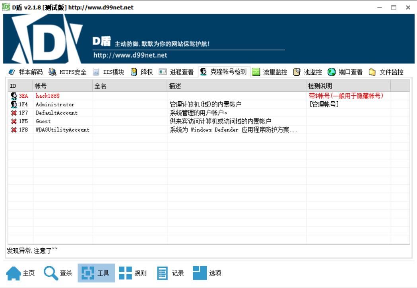Viewport: 417px width, 288px height.
Task: Click the Windows Defender description text
Action: 233,130
